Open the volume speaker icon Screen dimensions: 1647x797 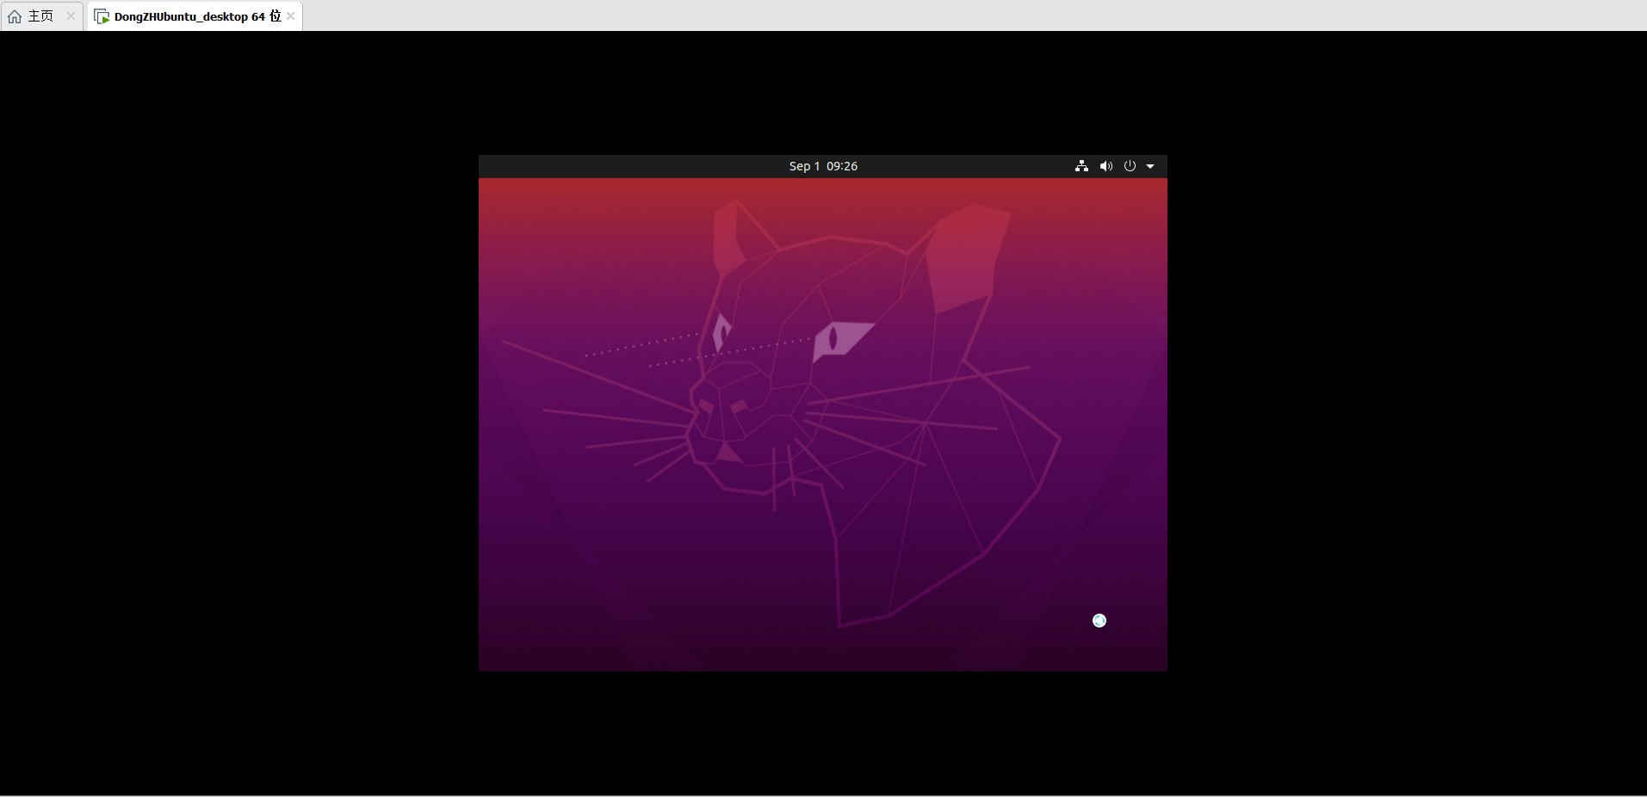pos(1106,166)
